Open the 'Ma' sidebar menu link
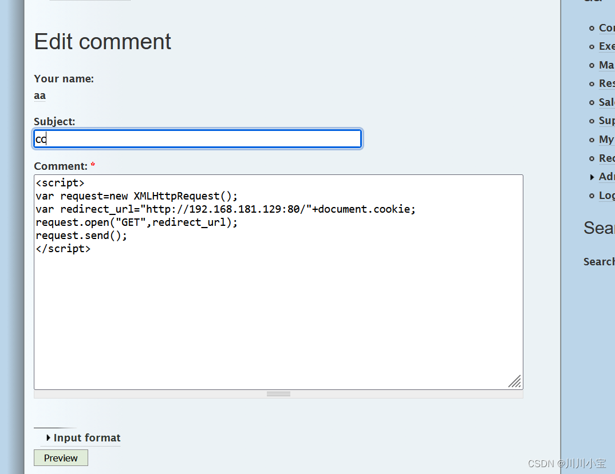This screenshot has height=474, width=615. pos(606,65)
